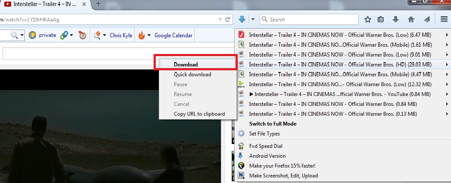
Task: Click Switch to Full Mode
Action: click(x=272, y=124)
